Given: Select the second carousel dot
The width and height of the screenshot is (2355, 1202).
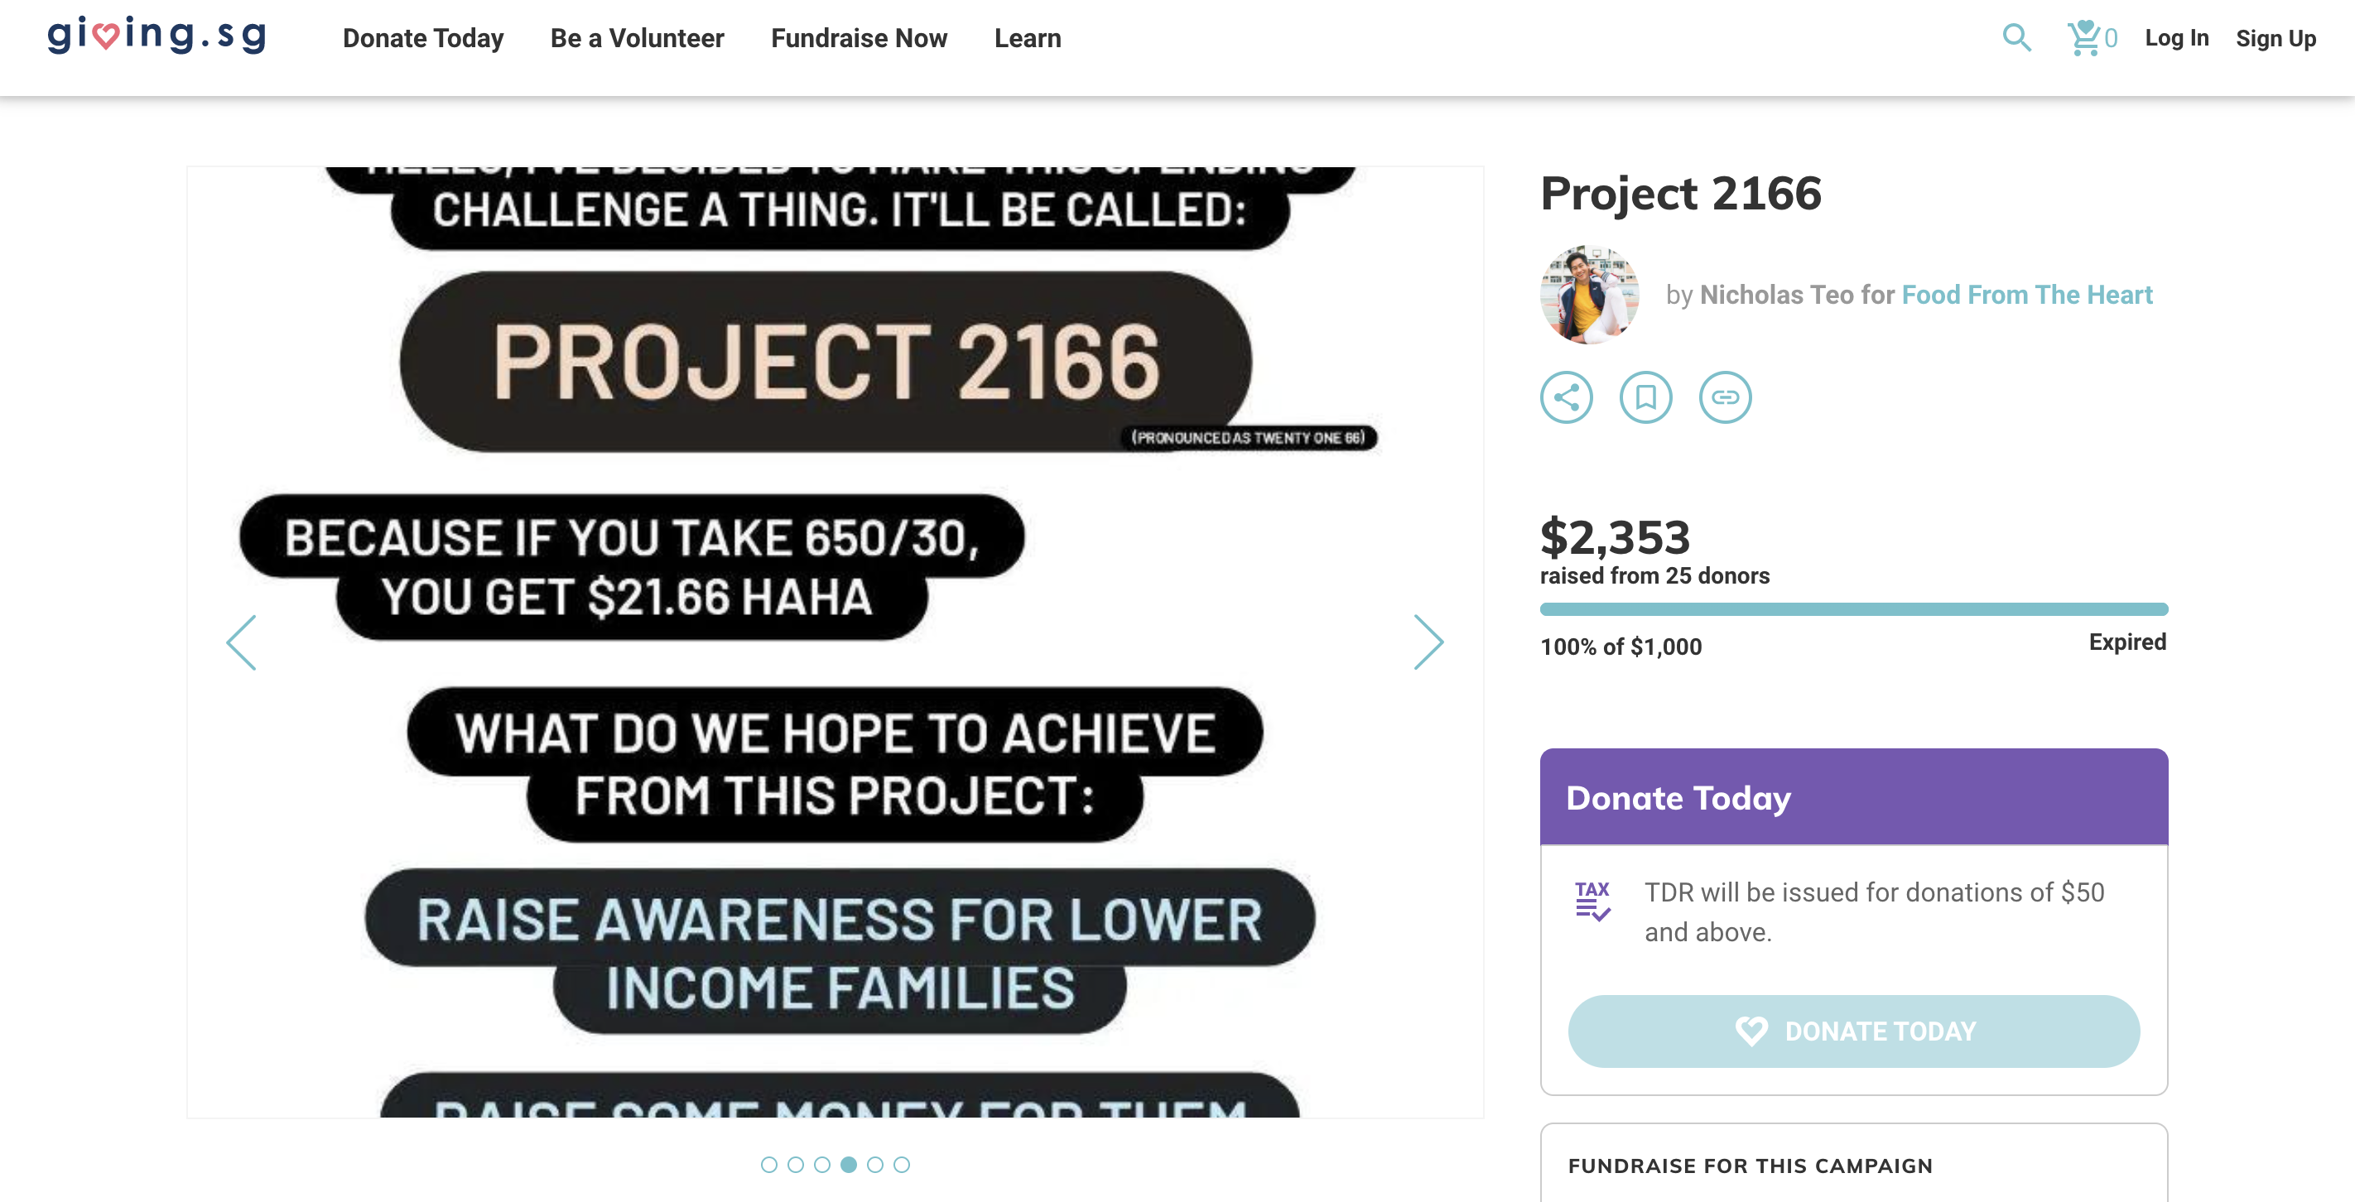Looking at the screenshot, I should pyautogui.click(x=796, y=1165).
